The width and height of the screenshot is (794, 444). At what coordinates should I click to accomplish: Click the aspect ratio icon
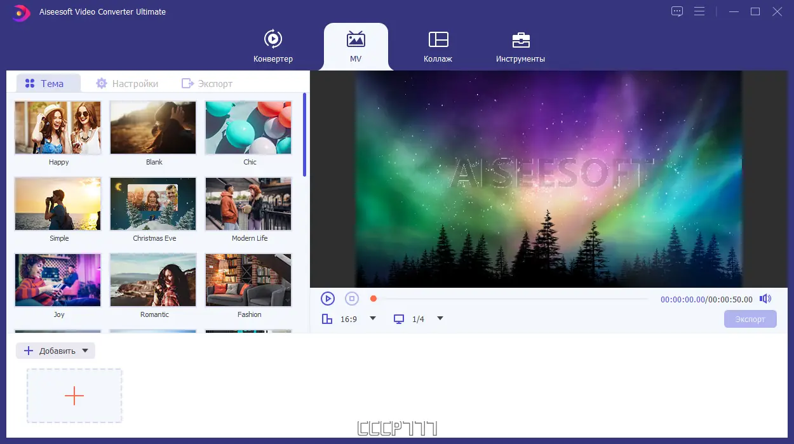[x=327, y=319]
